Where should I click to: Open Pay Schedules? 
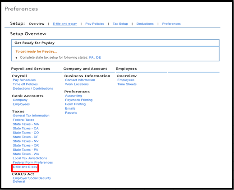tap(24, 80)
